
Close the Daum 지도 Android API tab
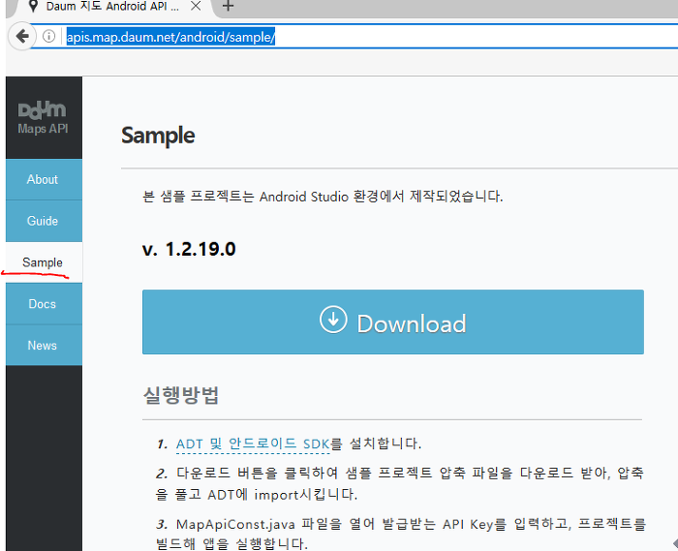196,6
